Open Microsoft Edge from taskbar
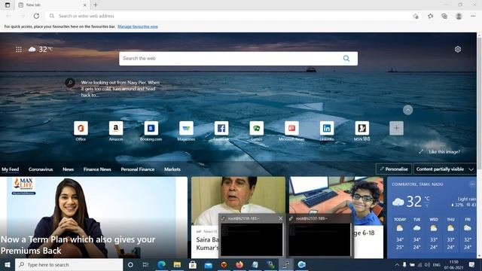This screenshot has width=482, height=271. tap(162, 264)
